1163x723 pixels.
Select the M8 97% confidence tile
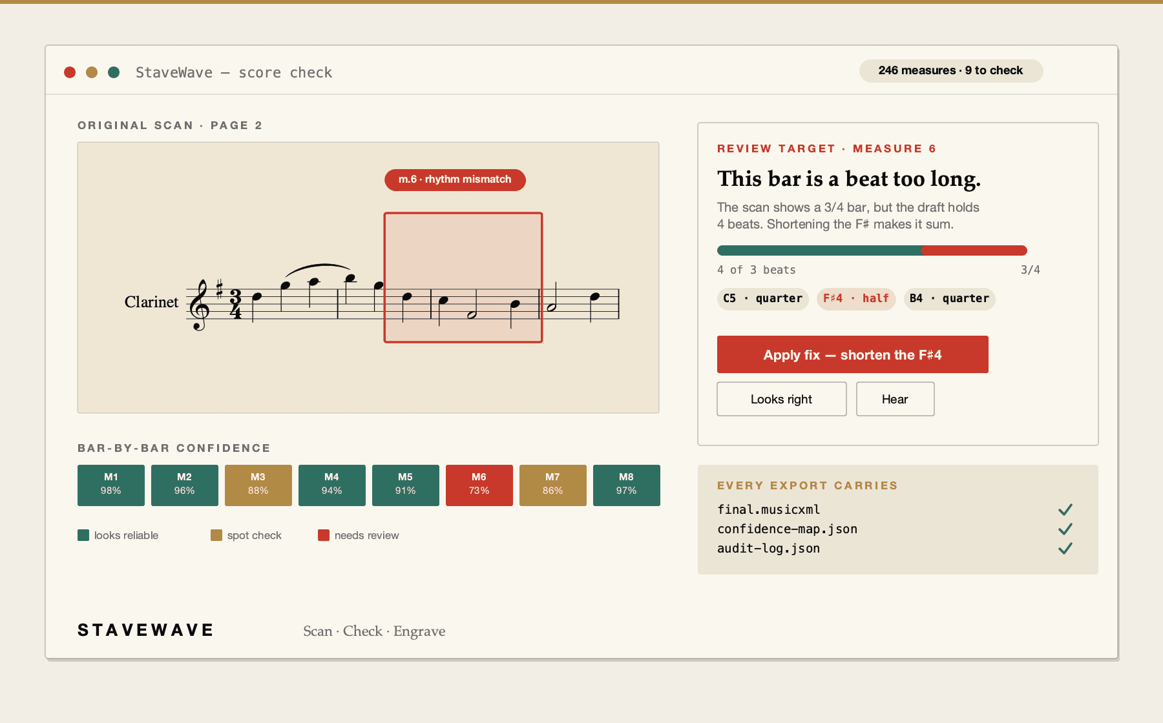tap(627, 485)
